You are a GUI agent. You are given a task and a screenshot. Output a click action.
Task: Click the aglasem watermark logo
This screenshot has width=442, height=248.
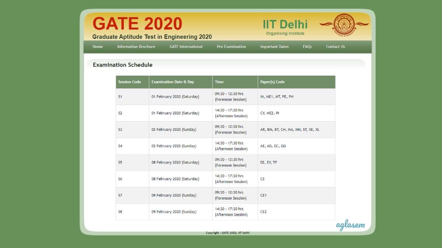(350, 224)
